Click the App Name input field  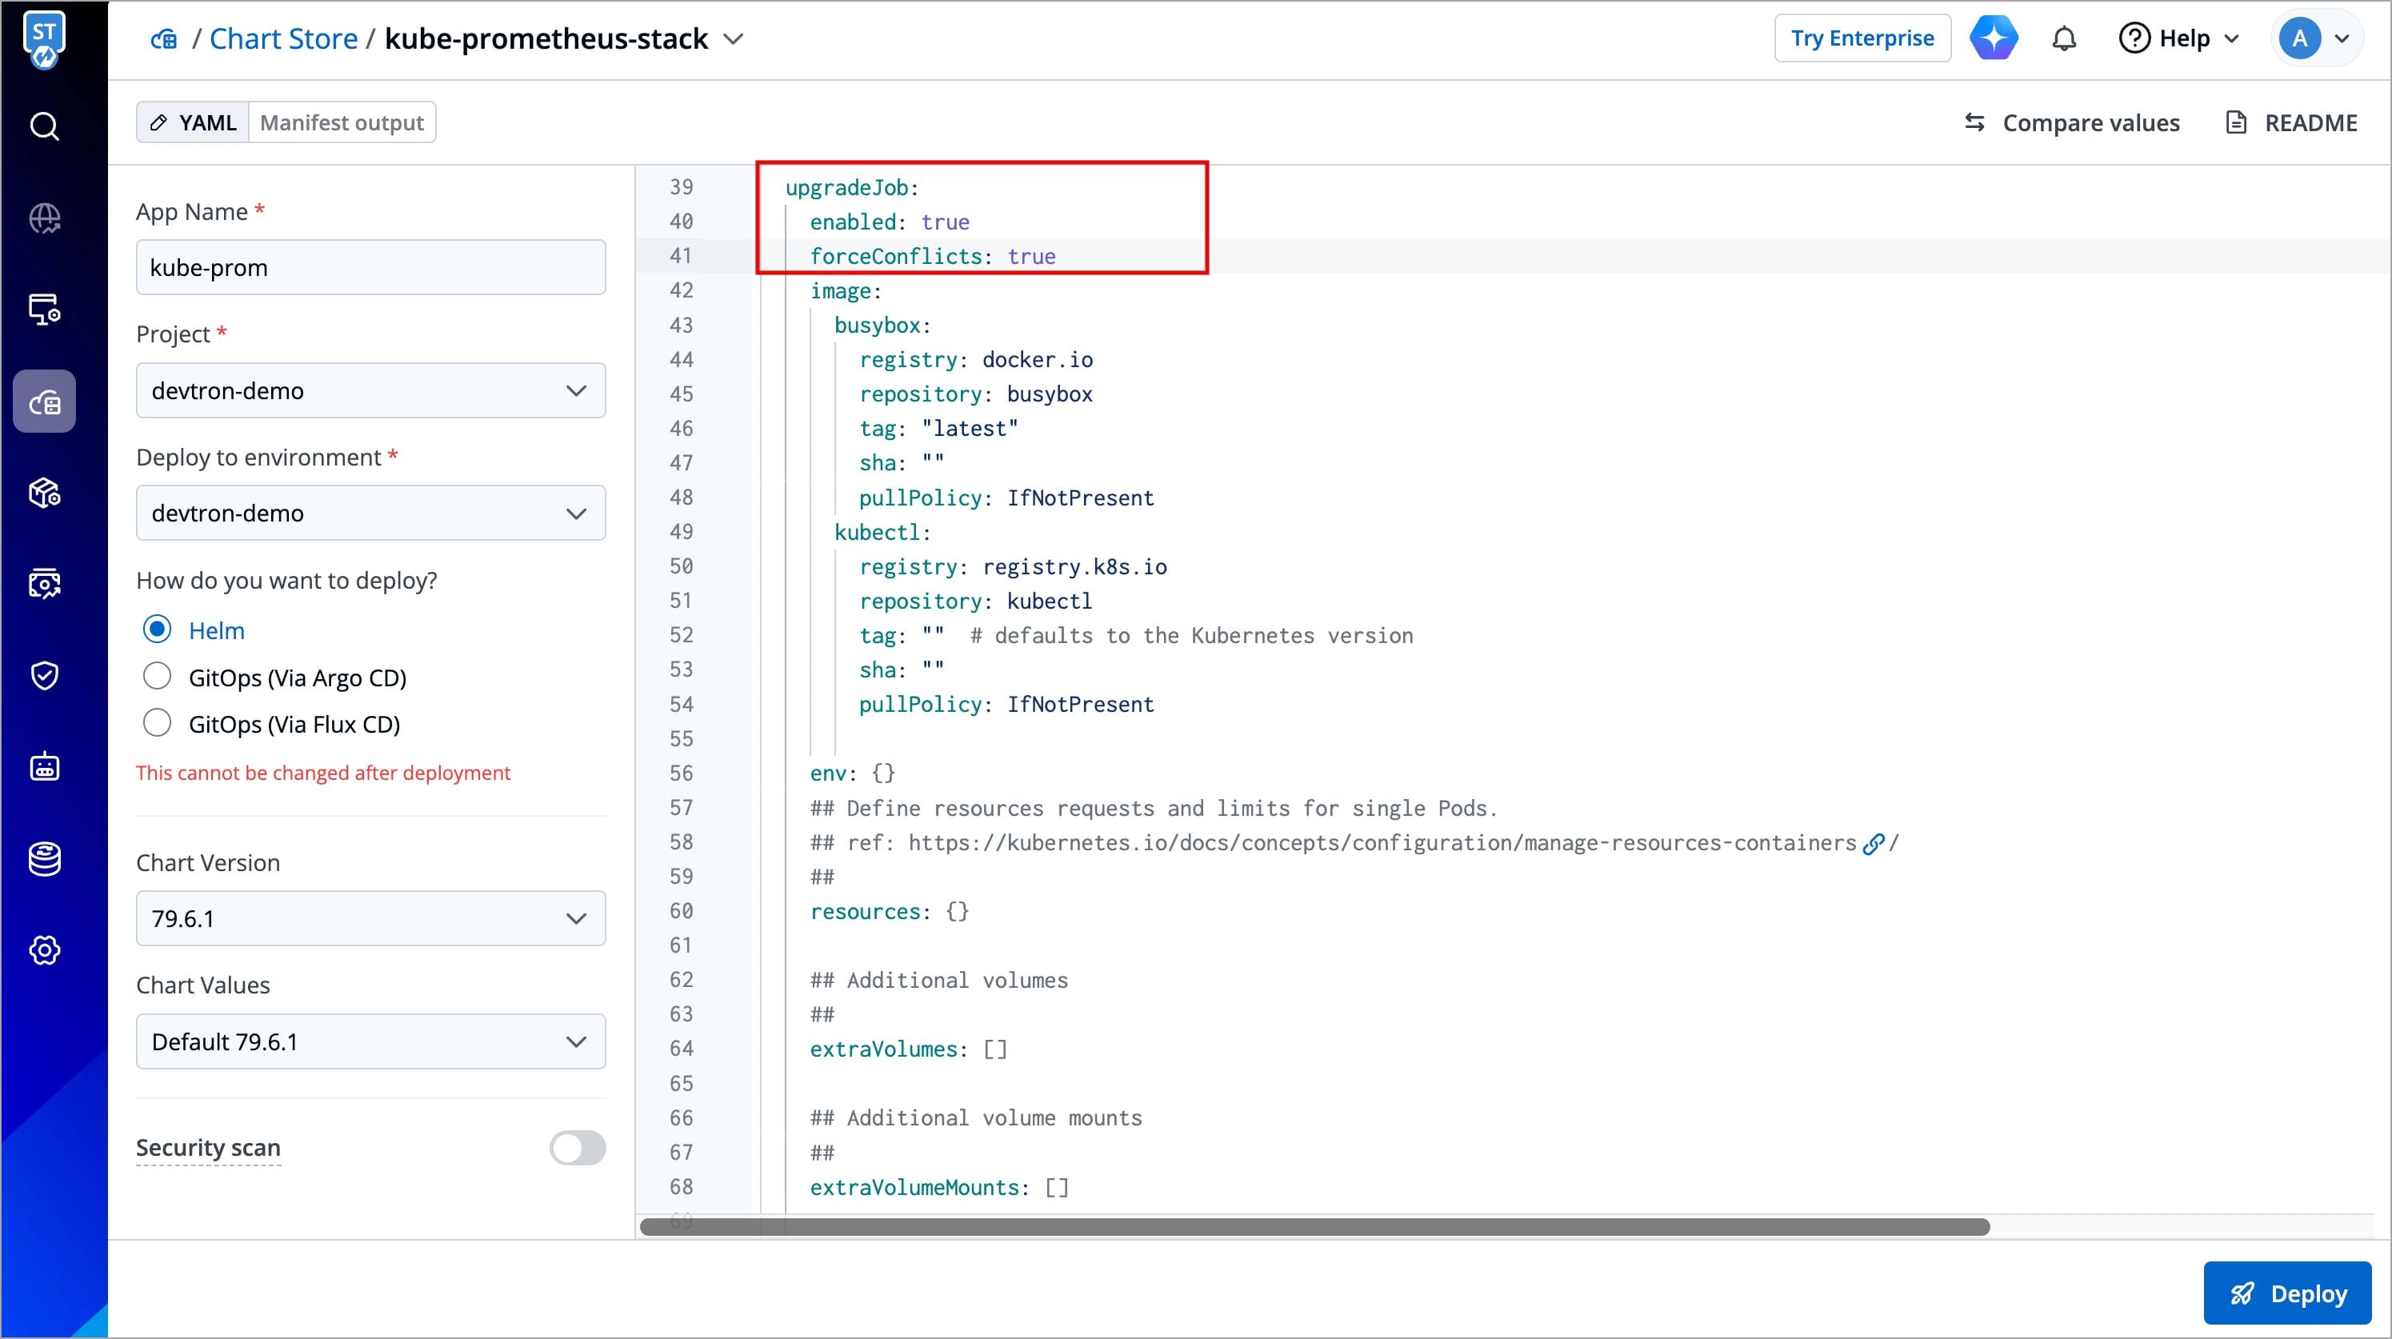(370, 267)
